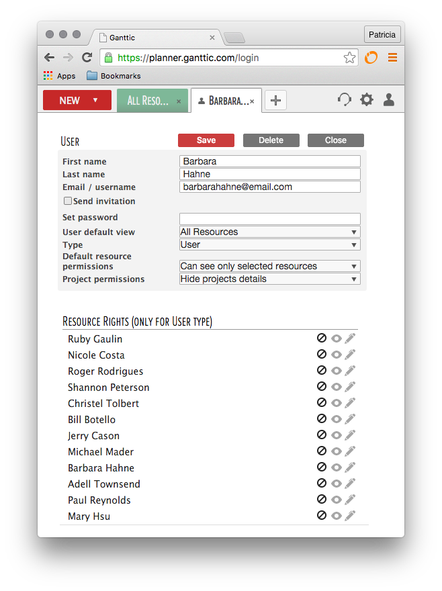The image size is (442, 591).
Task: Close the All Resources tab
Action: click(179, 101)
